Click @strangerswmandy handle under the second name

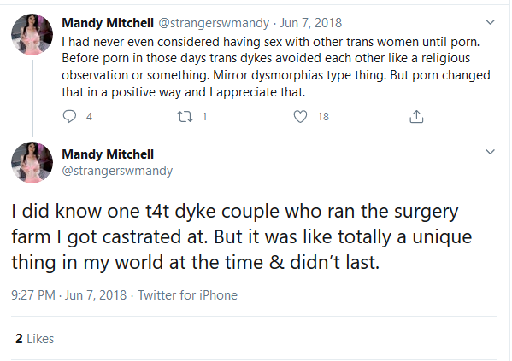[117, 171]
